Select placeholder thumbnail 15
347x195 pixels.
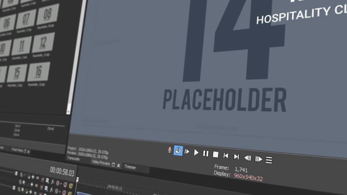[17, 73]
